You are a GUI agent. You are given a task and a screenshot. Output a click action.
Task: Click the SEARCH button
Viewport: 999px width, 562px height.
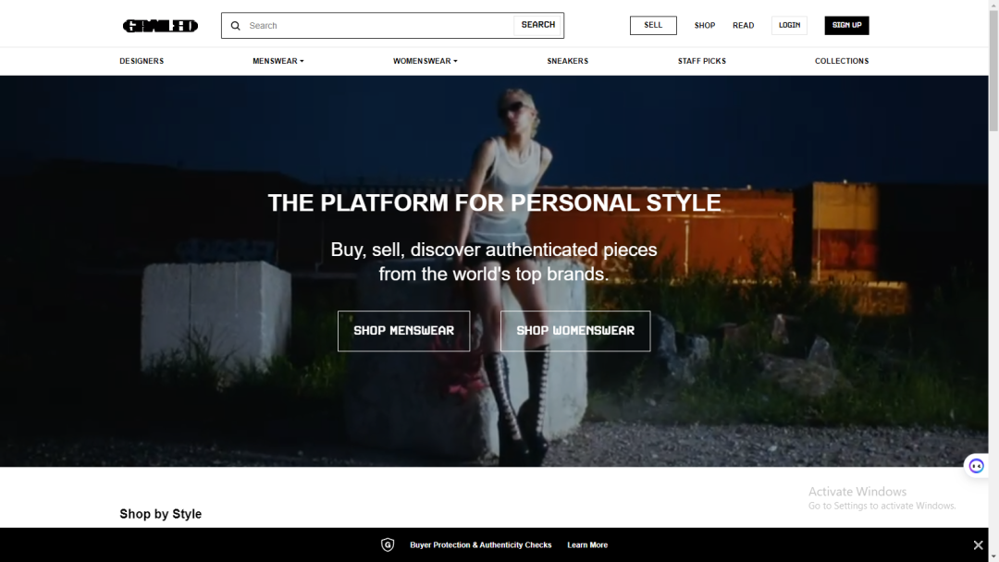coord(537,25)
